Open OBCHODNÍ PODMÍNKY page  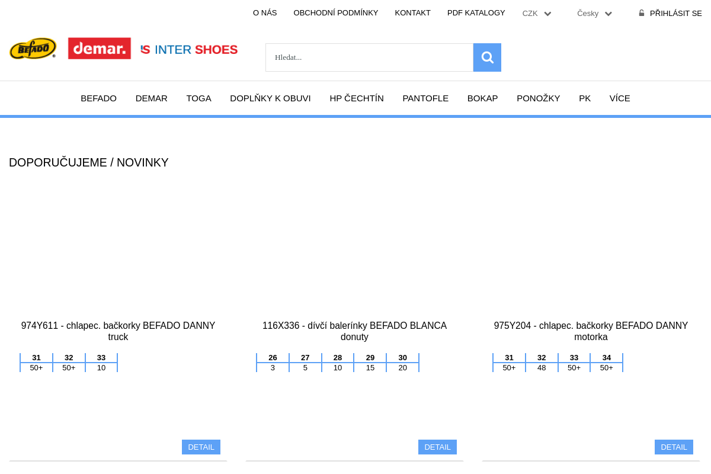(x=336, y=13)
